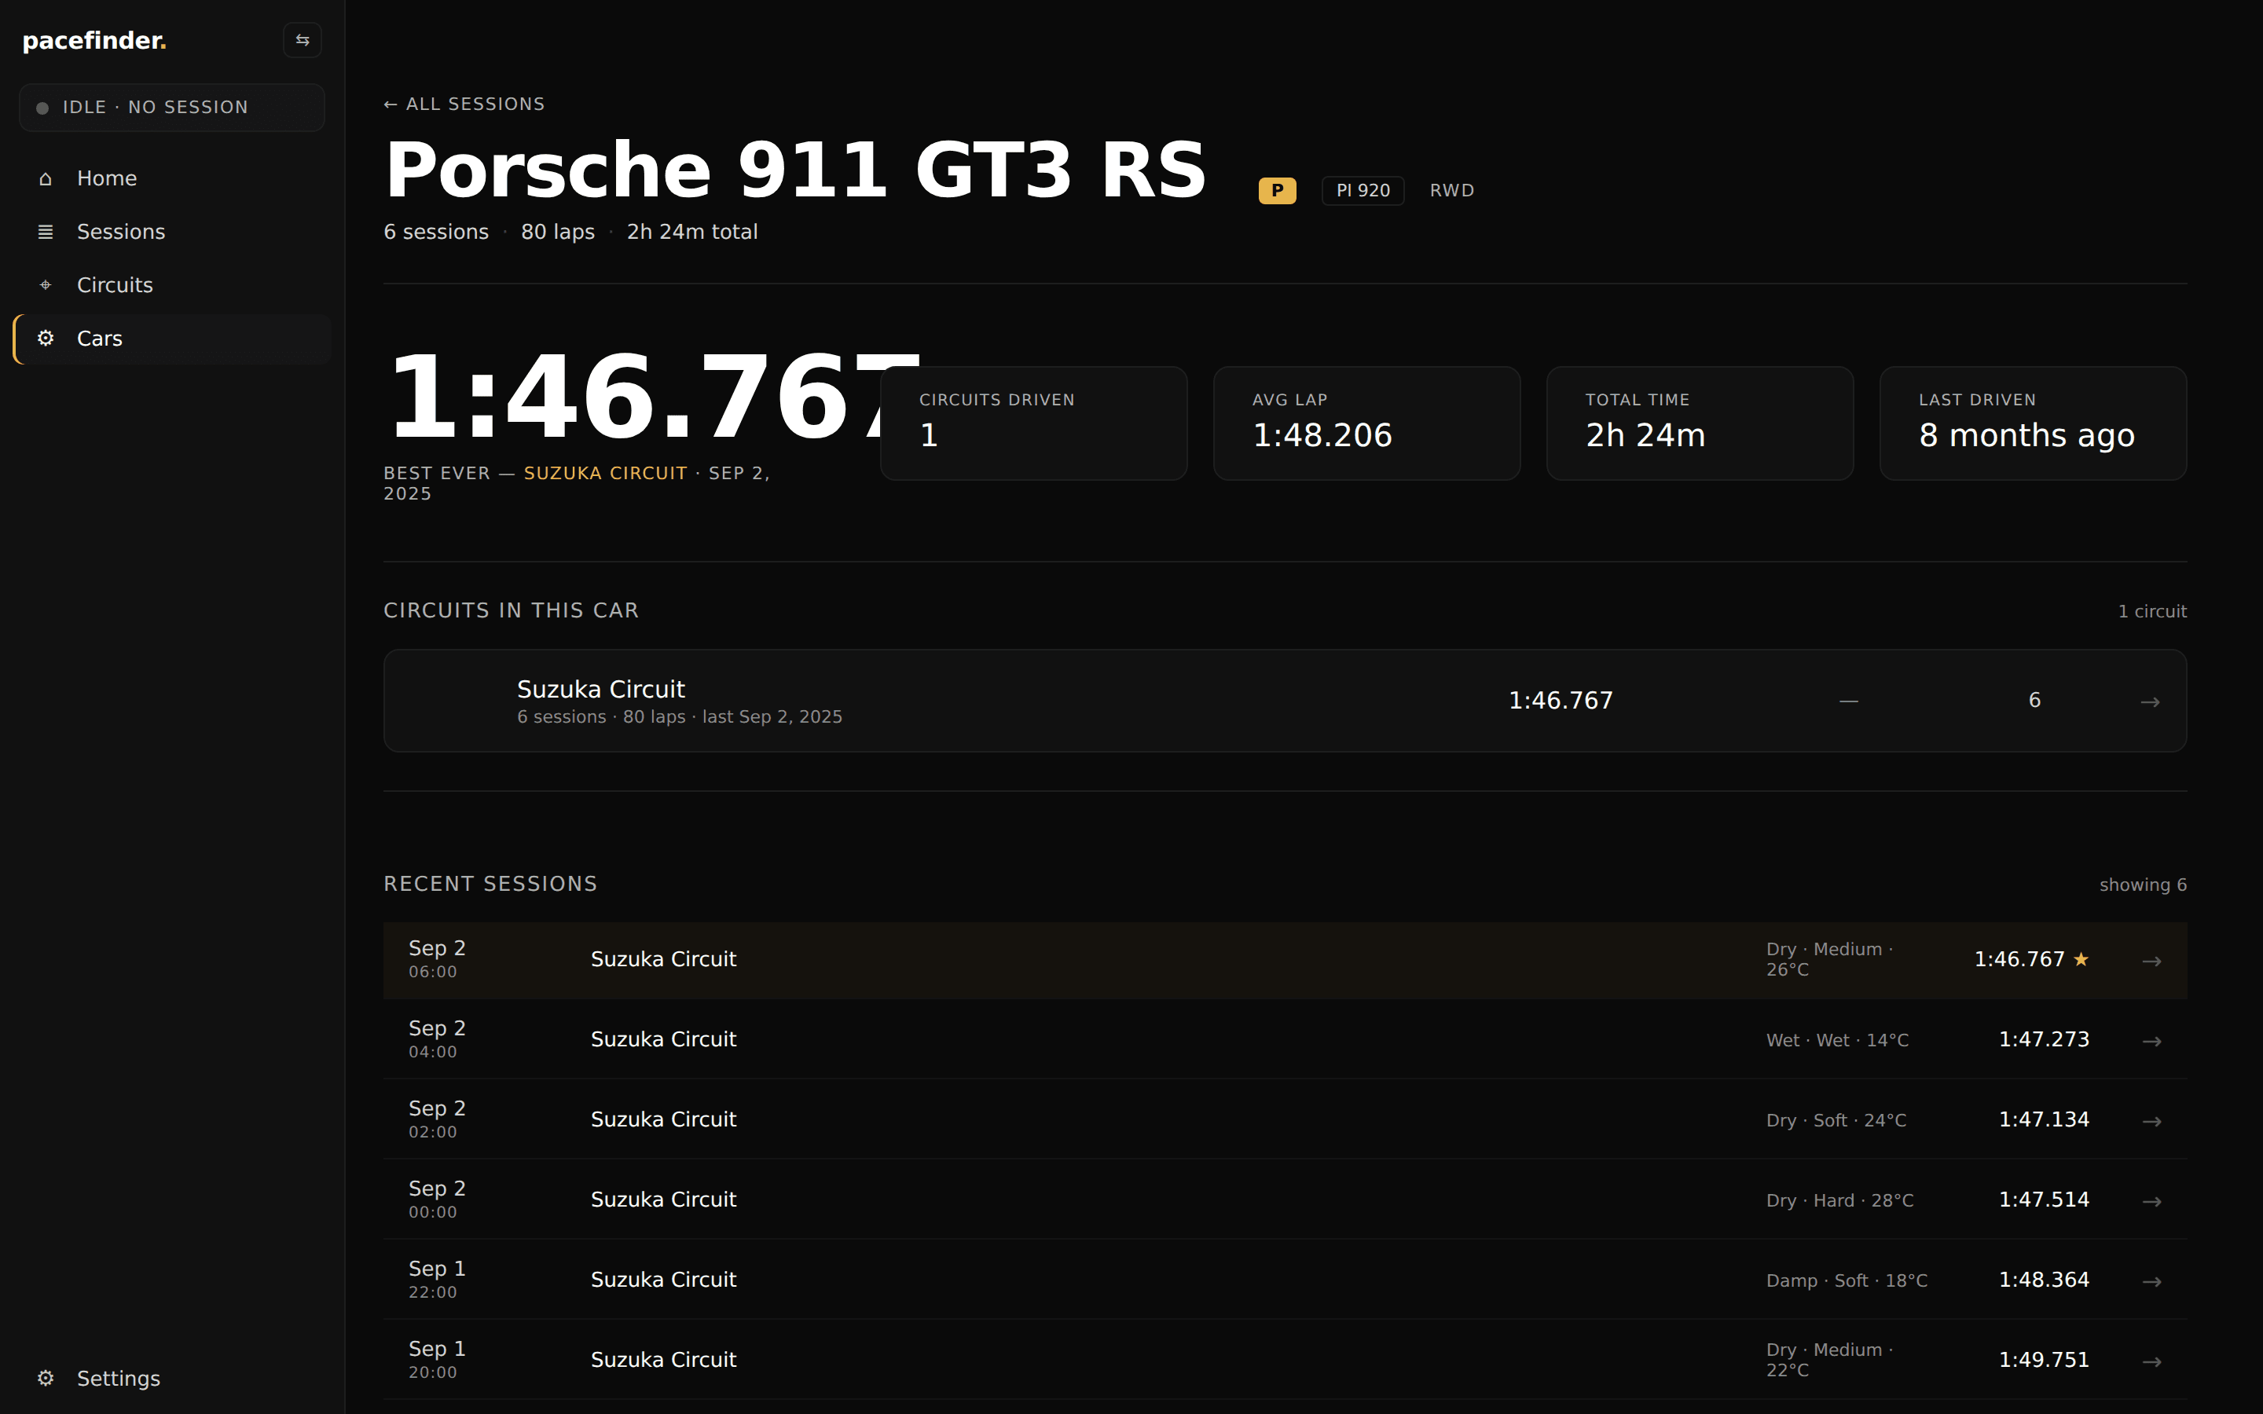Click 'Wet · Wet · 14°C' conditions
The width and height of the screenshot is (2263, 1414).
coord(1836,1041)
